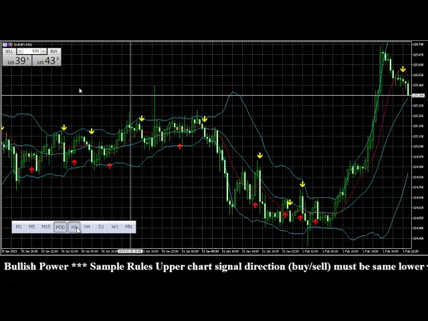This screenshot has width=428, height=321.
Task: Decrease lot volume with the left arrow
Action: pyautogui.click(x=20, y=51)
